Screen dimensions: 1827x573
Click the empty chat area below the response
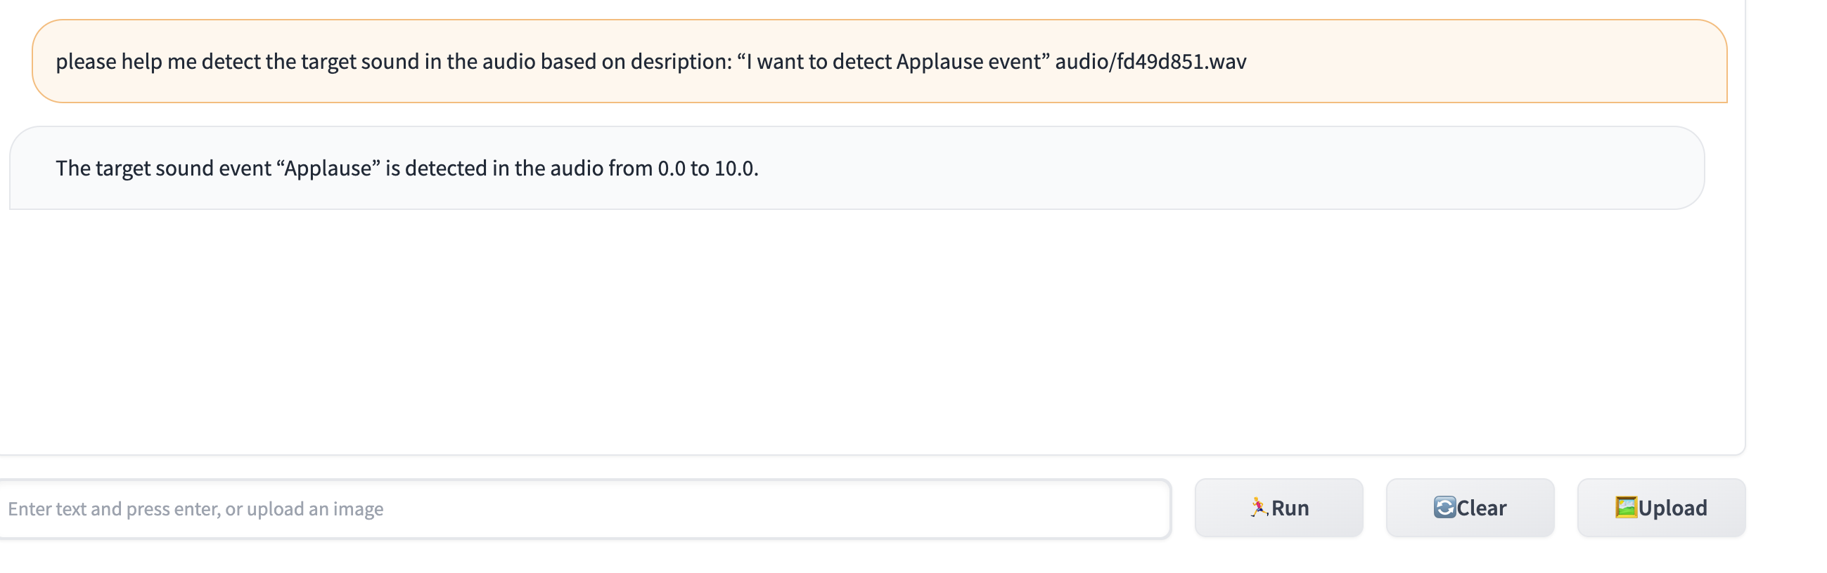coord(873,331)
